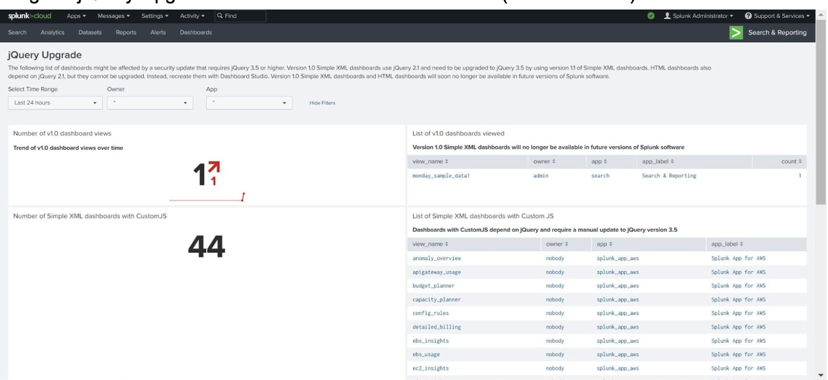
Task: Open the Select Time Range dropdown
Action: [55, 103]
